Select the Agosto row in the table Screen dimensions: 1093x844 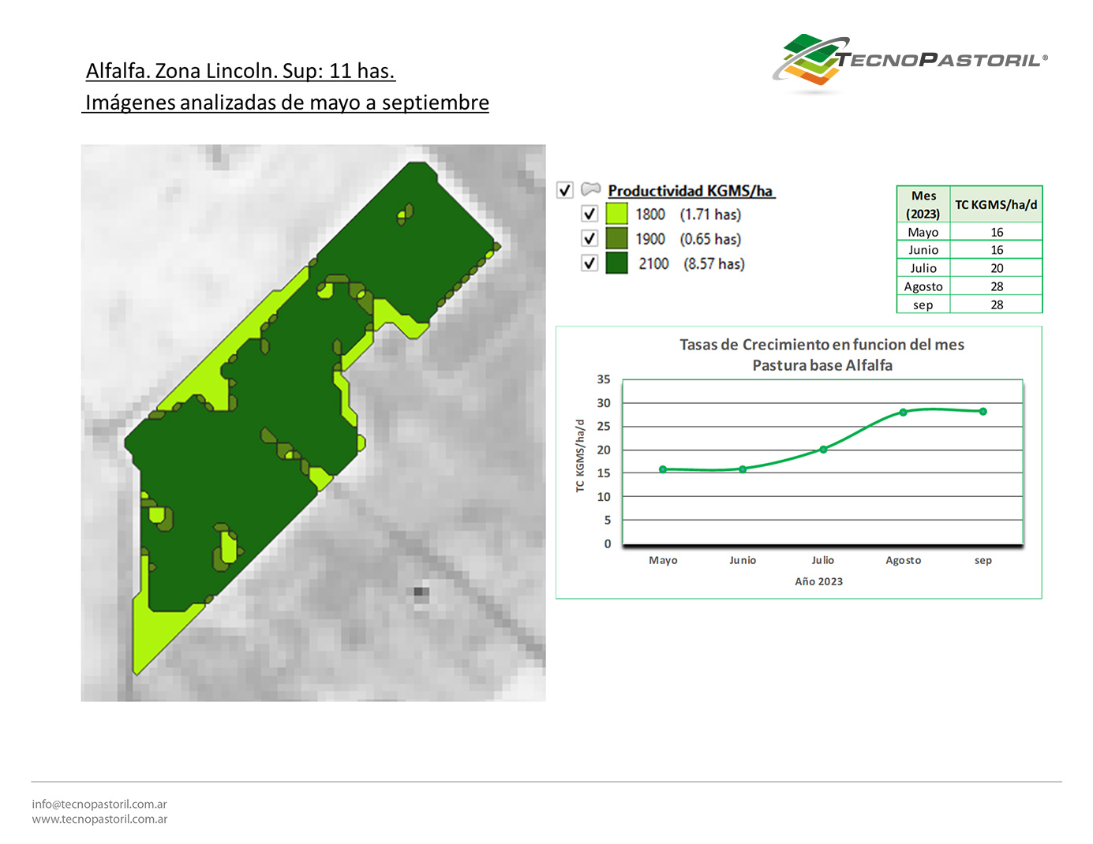[969, 286]
